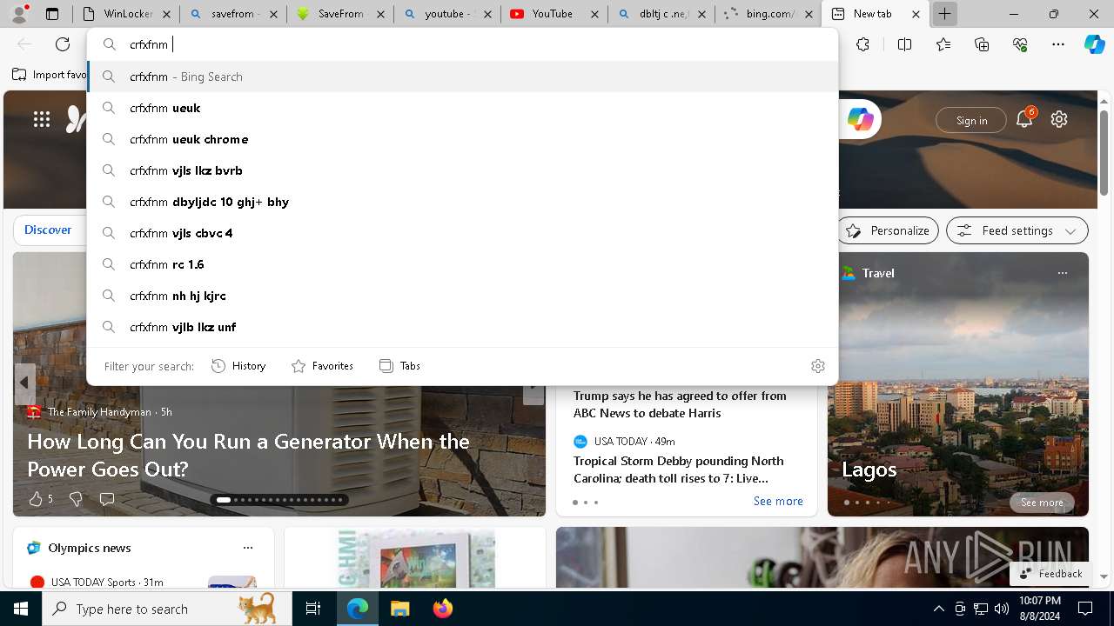Open the generator article headline
This screenshot has height=626, width=1114.
[248, 455]
